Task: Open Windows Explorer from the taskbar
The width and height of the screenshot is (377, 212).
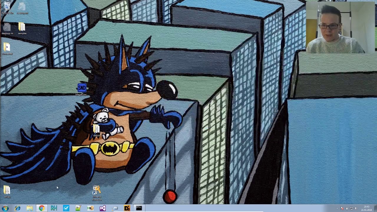Action: [30, 208]
